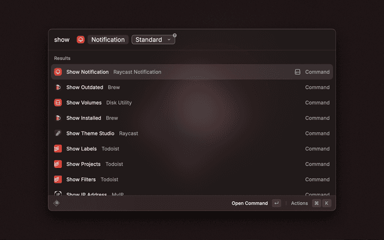The width and height of the screenshot is (384, 240).
Task: Click the Raycast Notification icon in search bar
Action: pos(81,40)
